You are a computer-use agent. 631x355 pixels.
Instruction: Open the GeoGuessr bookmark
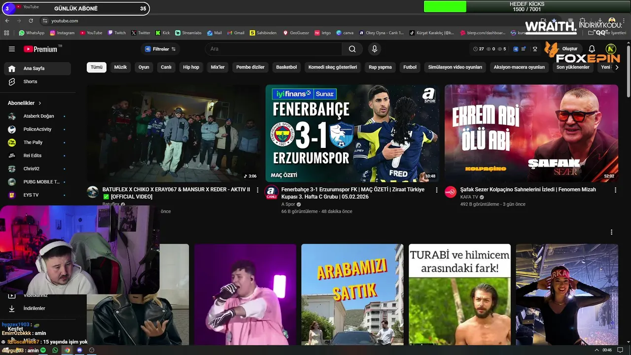[296, 33]
